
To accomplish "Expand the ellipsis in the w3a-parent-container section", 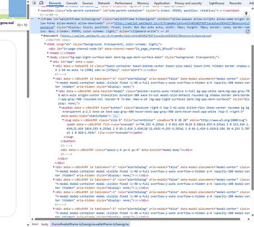I will coord(221,11).
